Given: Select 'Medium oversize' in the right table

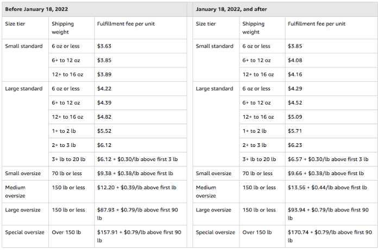Looking at the screenshot, I should pyautogui.click(x=206, y=191).
